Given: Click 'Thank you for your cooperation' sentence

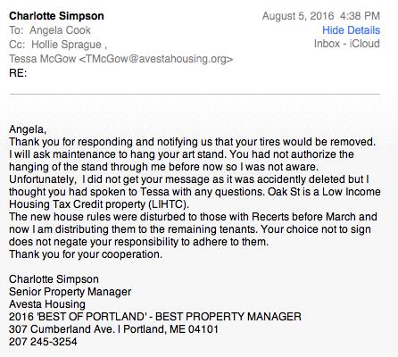Looking at the screenshot, I should pyautogui.click(x=86, y=254).
